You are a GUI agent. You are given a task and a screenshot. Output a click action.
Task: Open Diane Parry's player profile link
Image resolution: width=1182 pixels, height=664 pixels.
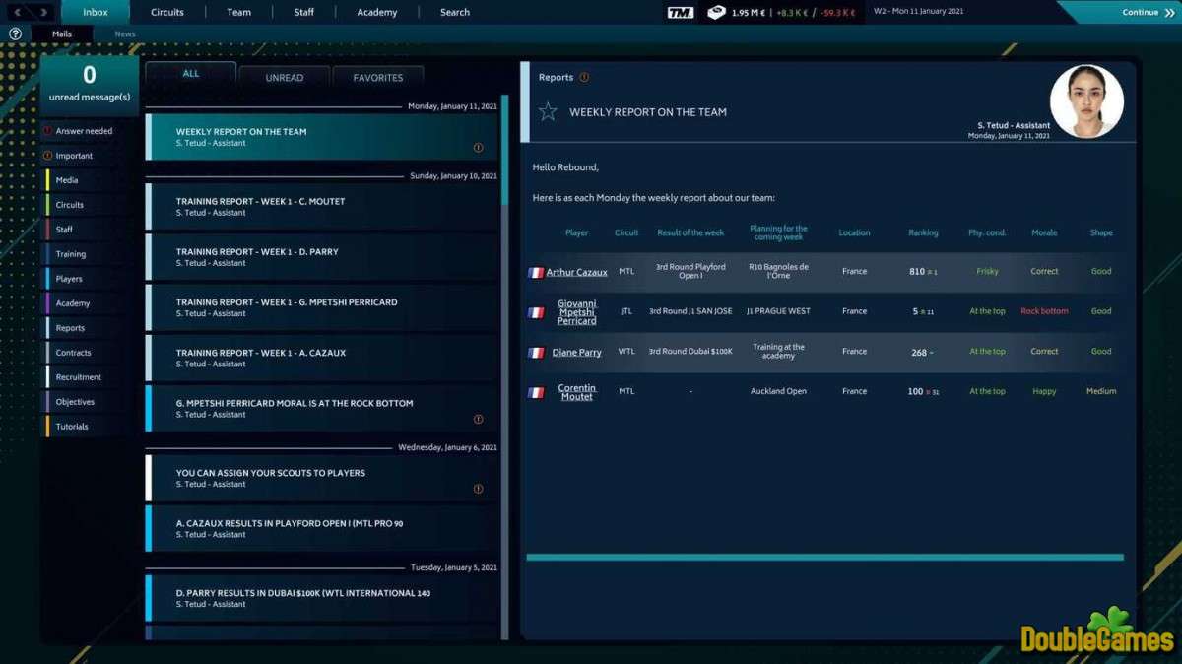577,352
